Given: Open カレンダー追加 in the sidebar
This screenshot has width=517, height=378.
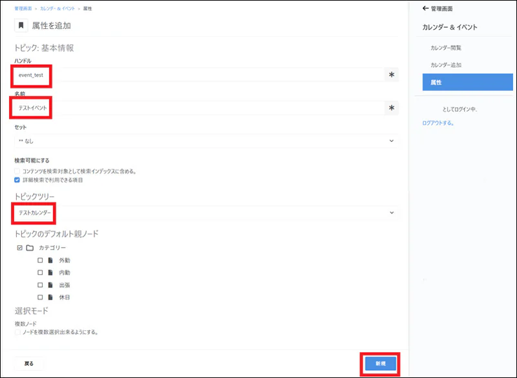Looking at the screenshot, I should click(446, 65).
